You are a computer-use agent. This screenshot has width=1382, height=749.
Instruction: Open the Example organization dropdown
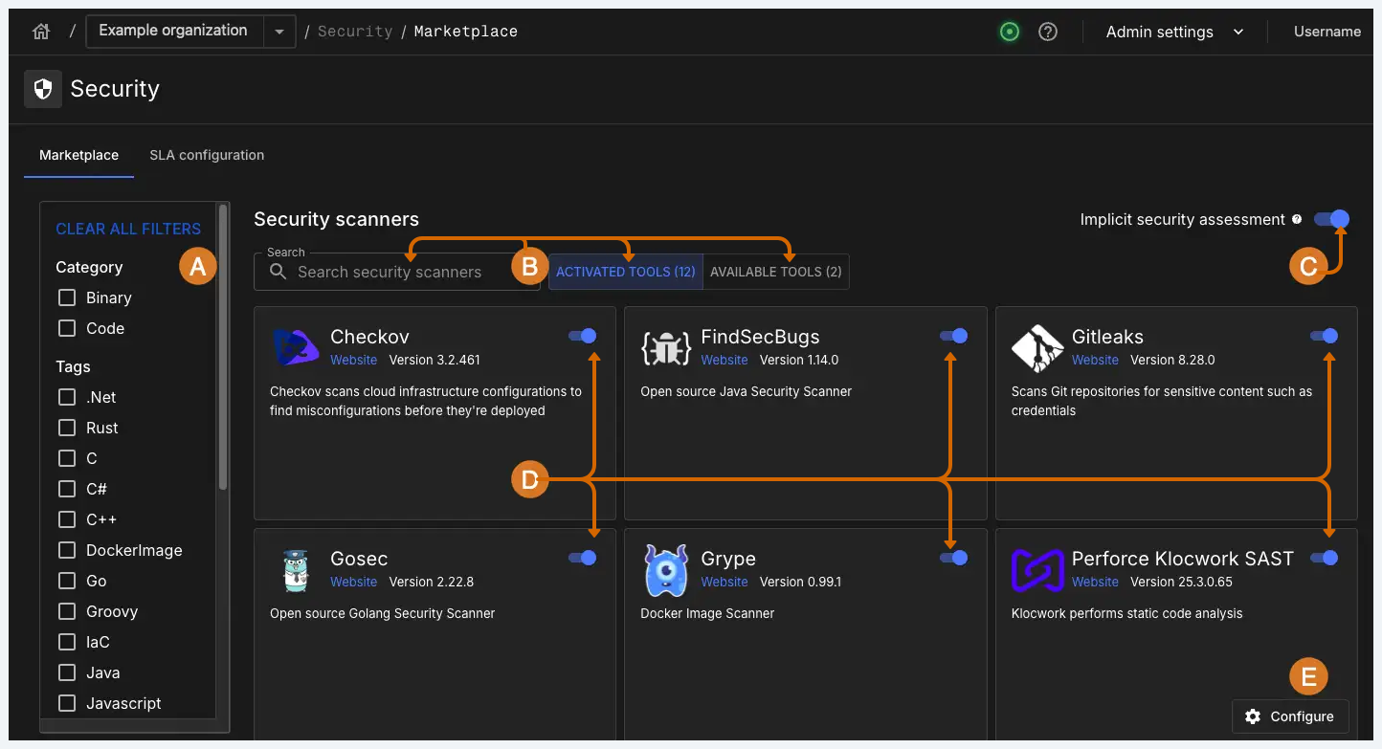[x=279, y=32]
